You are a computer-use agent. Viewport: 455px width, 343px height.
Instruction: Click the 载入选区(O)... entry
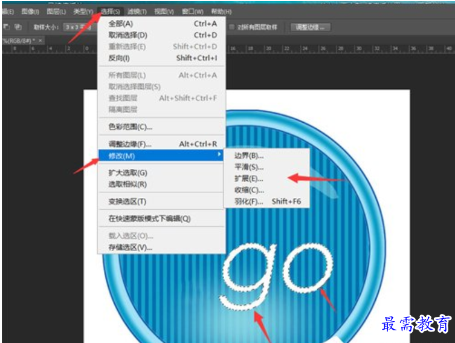coord(162,236)
